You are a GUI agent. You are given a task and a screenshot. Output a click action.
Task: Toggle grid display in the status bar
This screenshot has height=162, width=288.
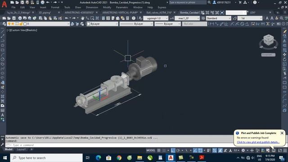point(159,150)
